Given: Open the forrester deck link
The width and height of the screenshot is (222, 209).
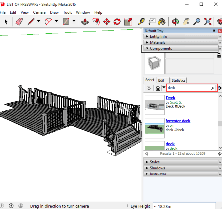Looking at the screenshot, I should point(178,121).
